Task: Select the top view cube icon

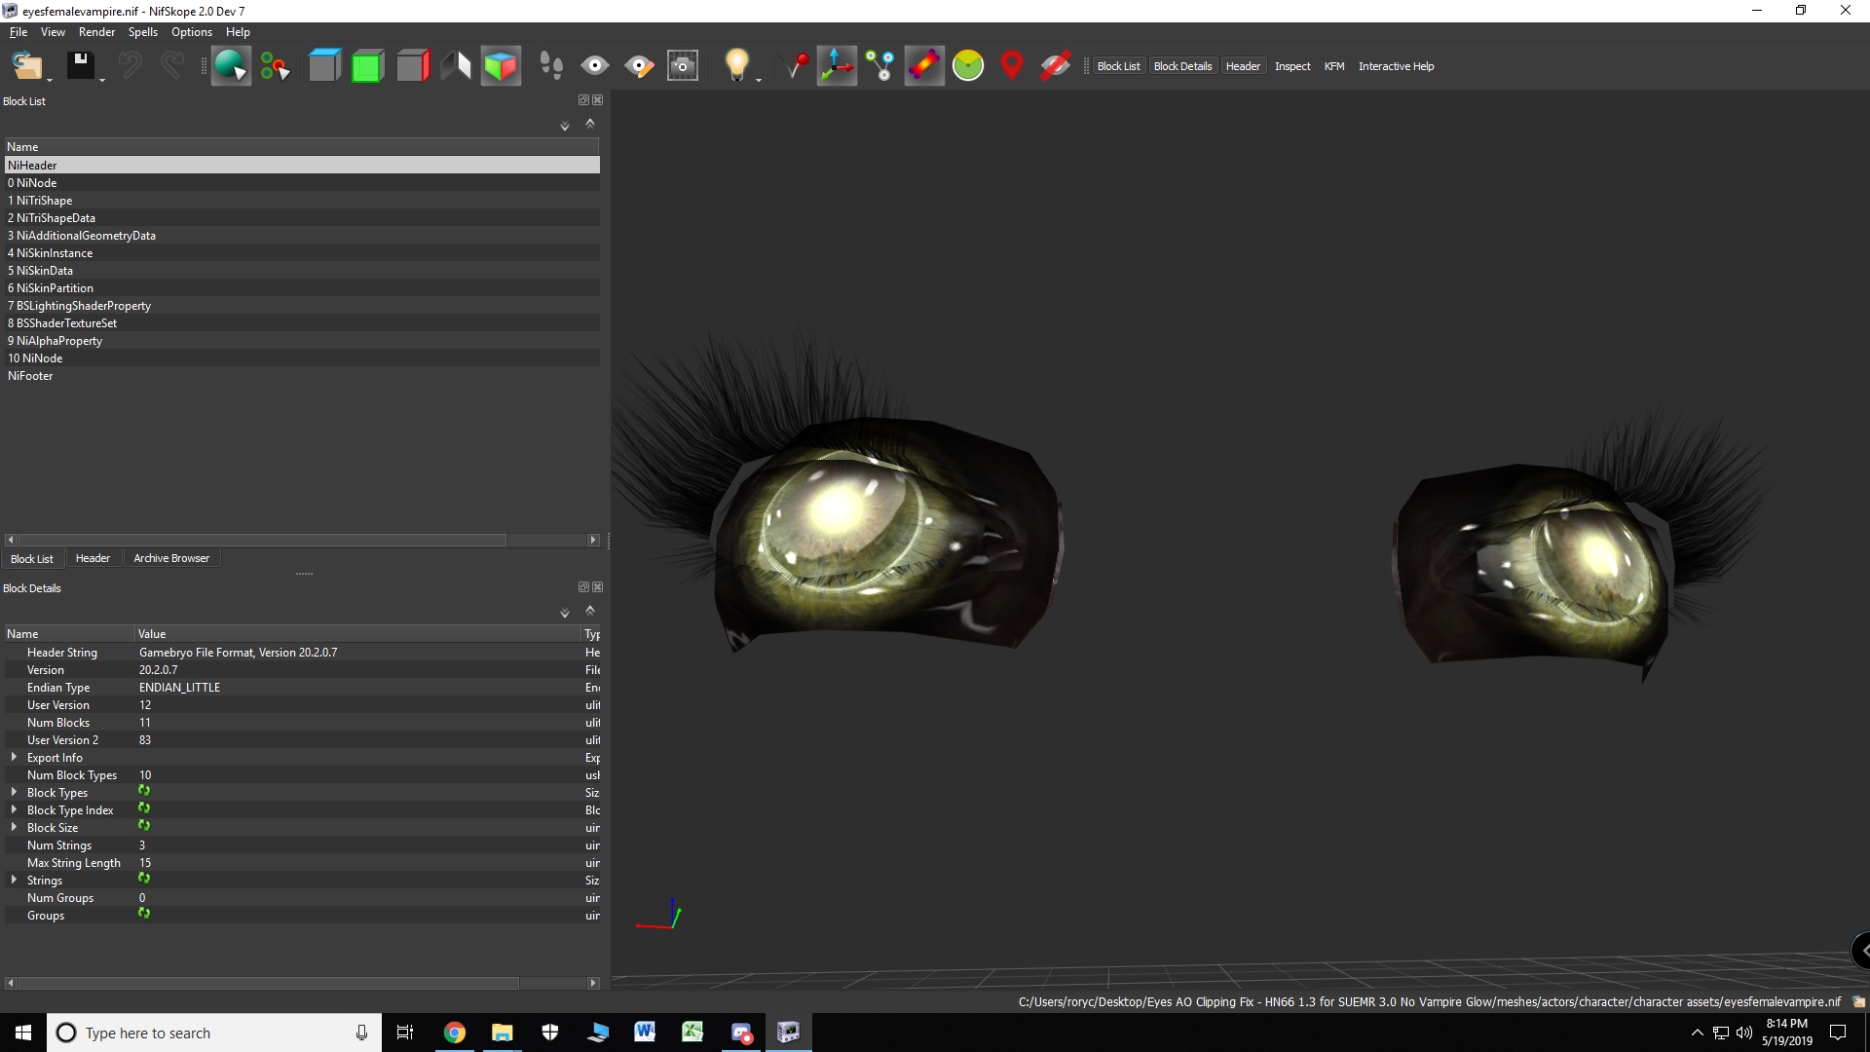Action: click(x=324, y=66)
